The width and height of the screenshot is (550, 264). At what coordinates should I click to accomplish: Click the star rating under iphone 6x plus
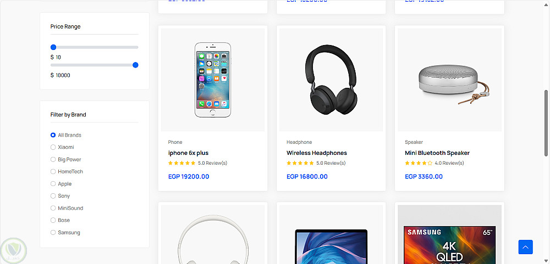(182, 163)
